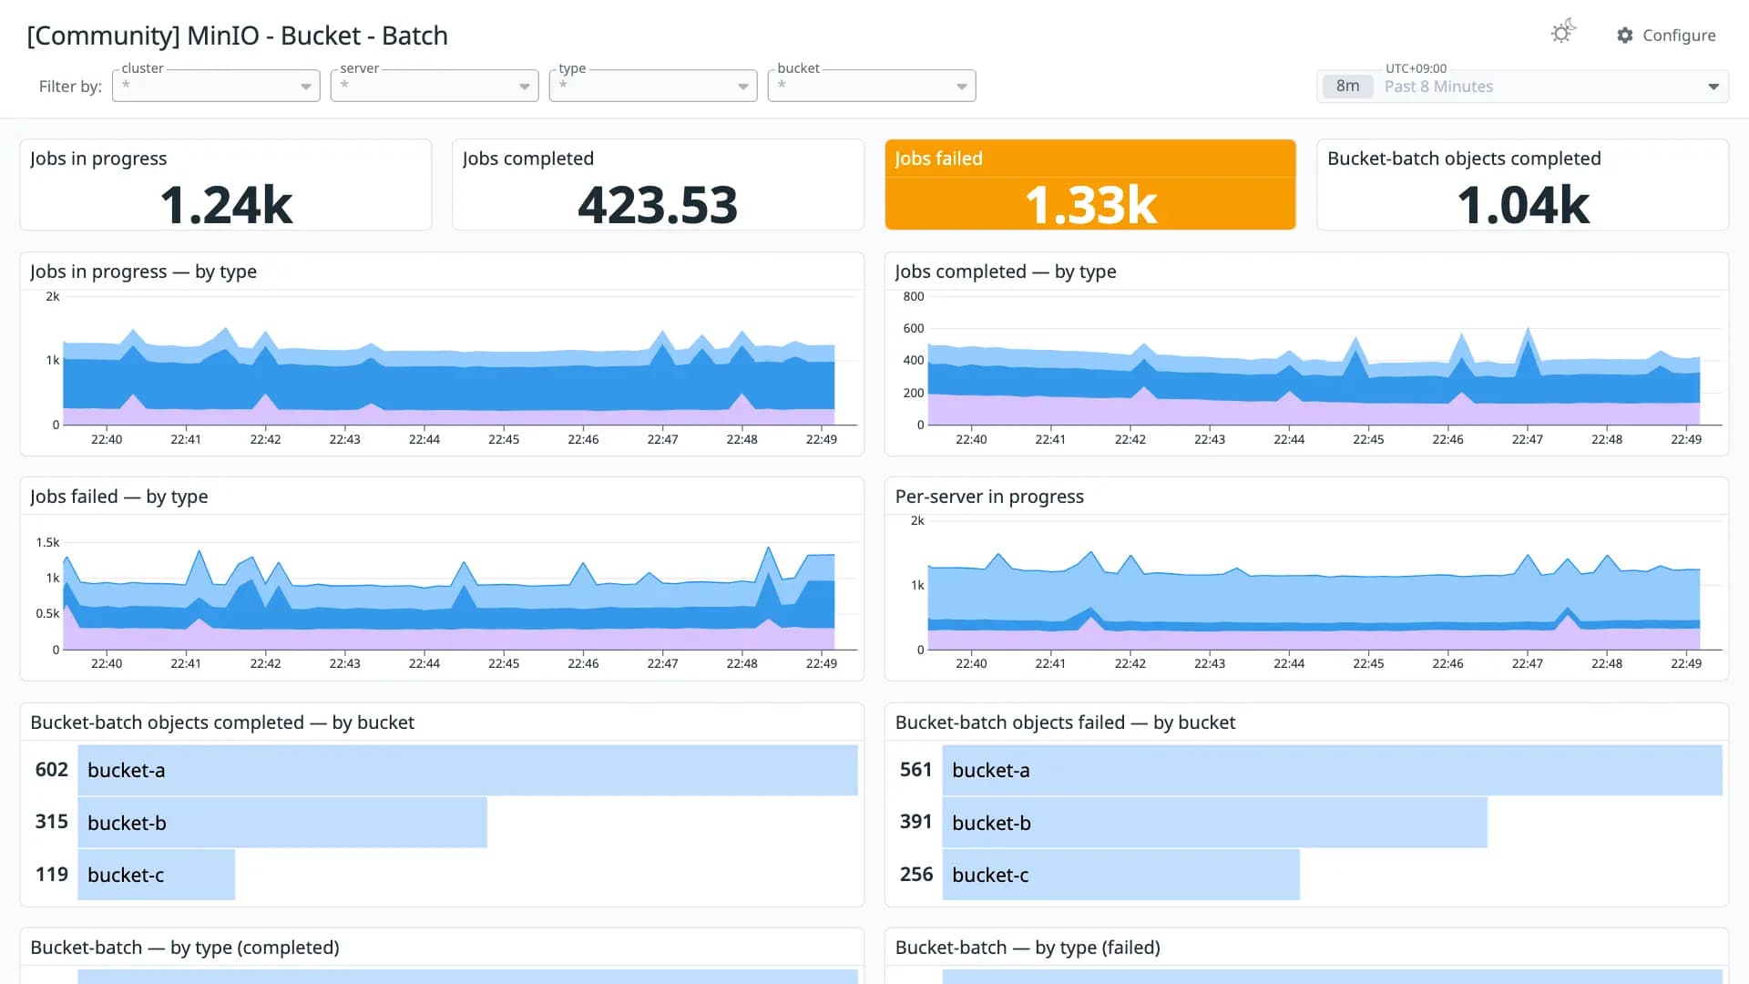Viewport: 1749px width, 984px height.
Task: Select bucket-c bar in objects failed list
Action: (x=1120, y=875)
